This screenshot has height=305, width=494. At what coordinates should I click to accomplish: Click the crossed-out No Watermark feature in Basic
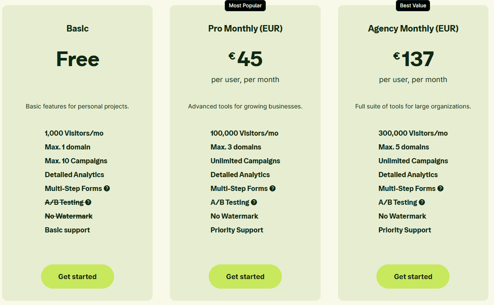[68, 216]
